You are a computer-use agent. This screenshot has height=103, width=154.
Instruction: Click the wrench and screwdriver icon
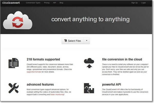pyautogui.click(x=13, y=88)
